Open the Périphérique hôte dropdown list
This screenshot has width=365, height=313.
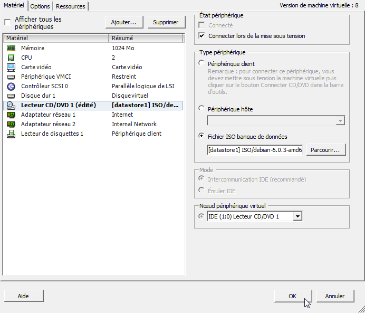[x=340, y=121]
